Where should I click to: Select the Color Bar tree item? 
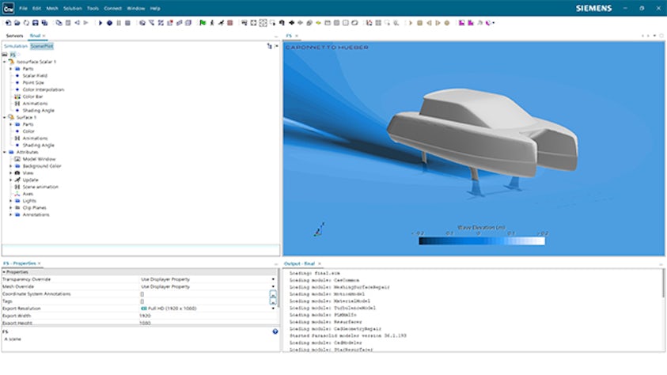(32, 97)
